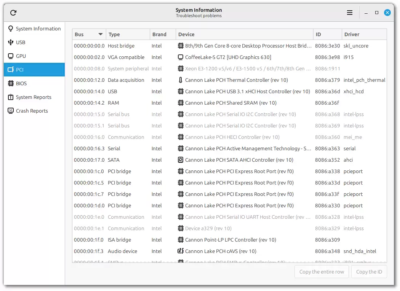
Task: Switch to the BIOS page
Action: tap(21, 84)
